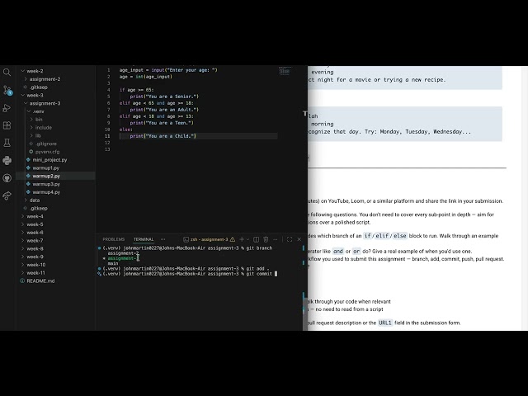
Task: Open README.md in the explorer
Action: (x=57, y=281)
